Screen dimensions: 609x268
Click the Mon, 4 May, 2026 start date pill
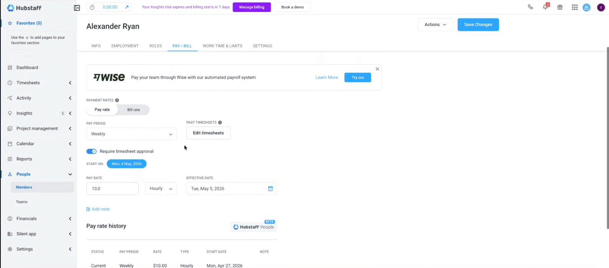click(127, 164)
